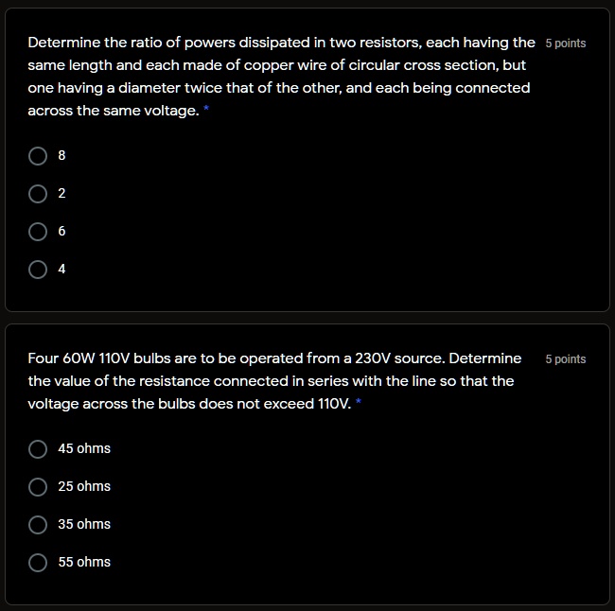
Task: Select the 45 ohms radio button
Action: [x=38, y=448]
